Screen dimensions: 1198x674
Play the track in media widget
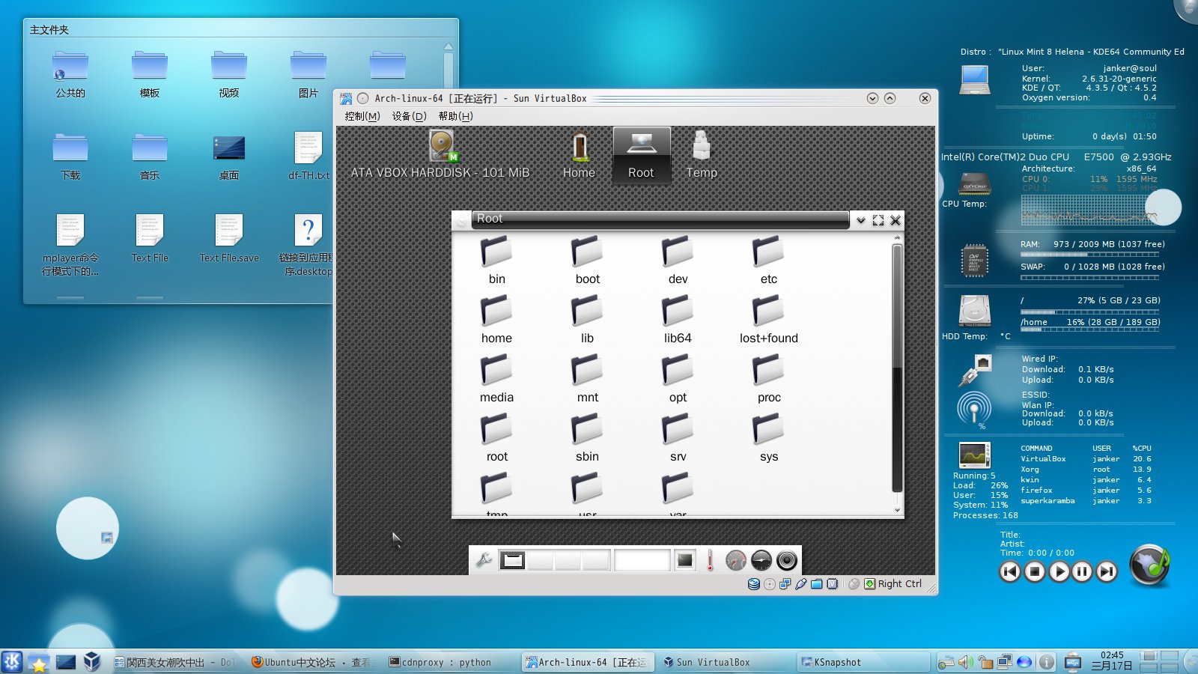(x=1059, y=571)
